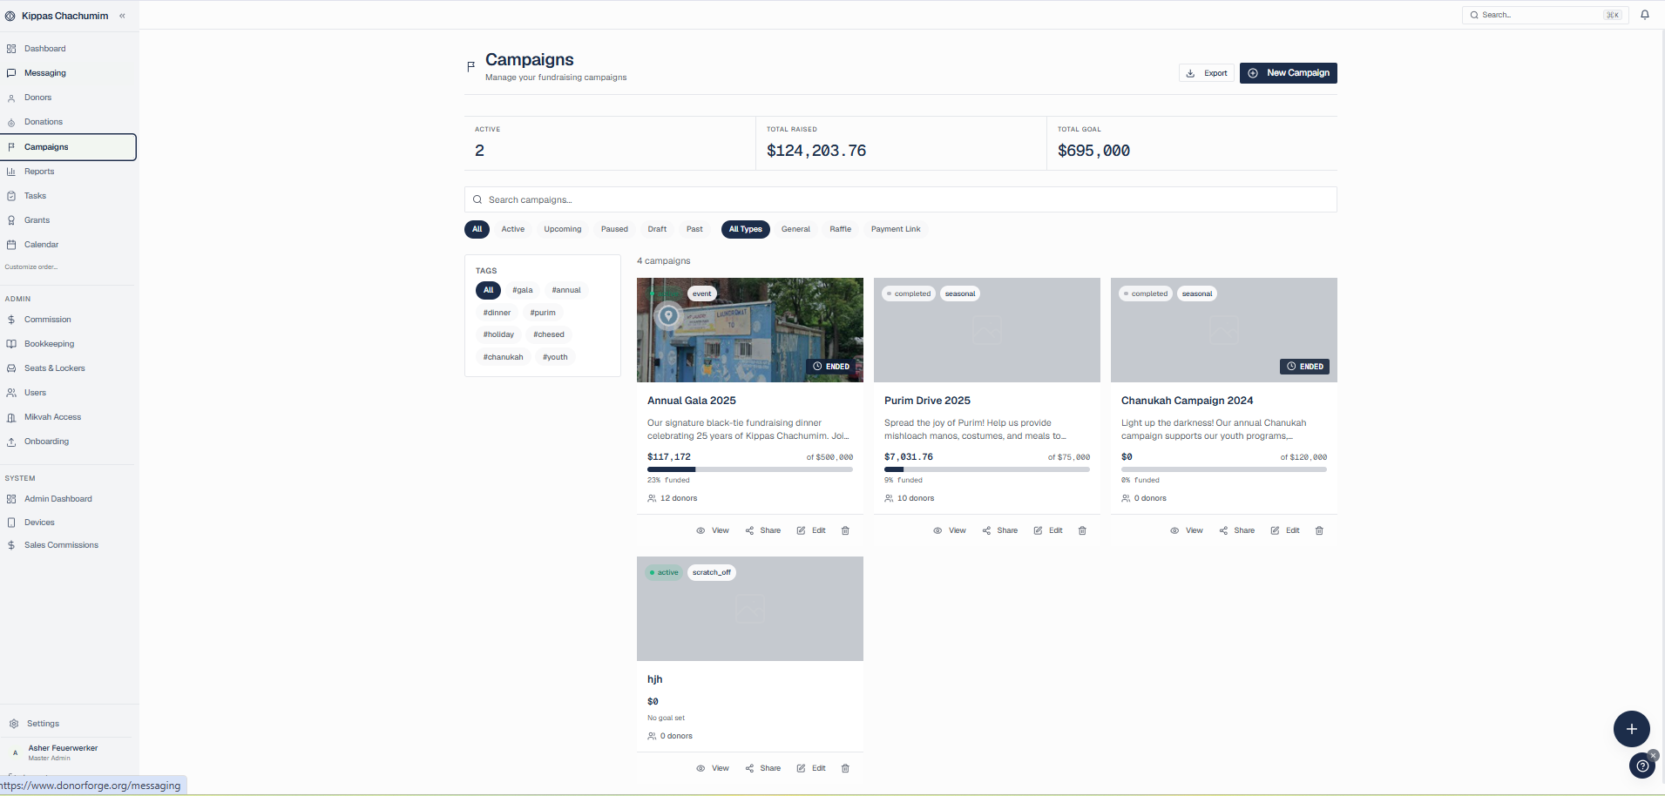Open the help question-mark icon
1665x796 pixels.
pyautogui.click(x=1642, y=766)
